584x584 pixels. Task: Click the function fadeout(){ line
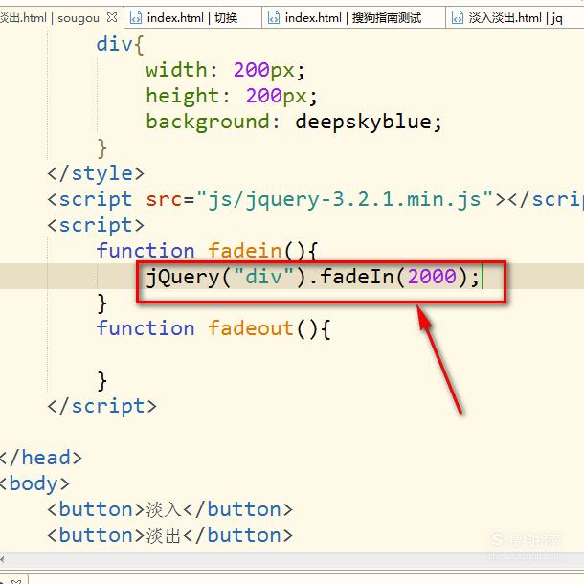tap(213, 328)
